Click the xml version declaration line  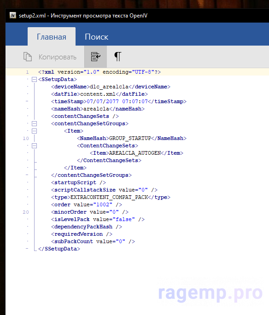(x=99, y=72)
